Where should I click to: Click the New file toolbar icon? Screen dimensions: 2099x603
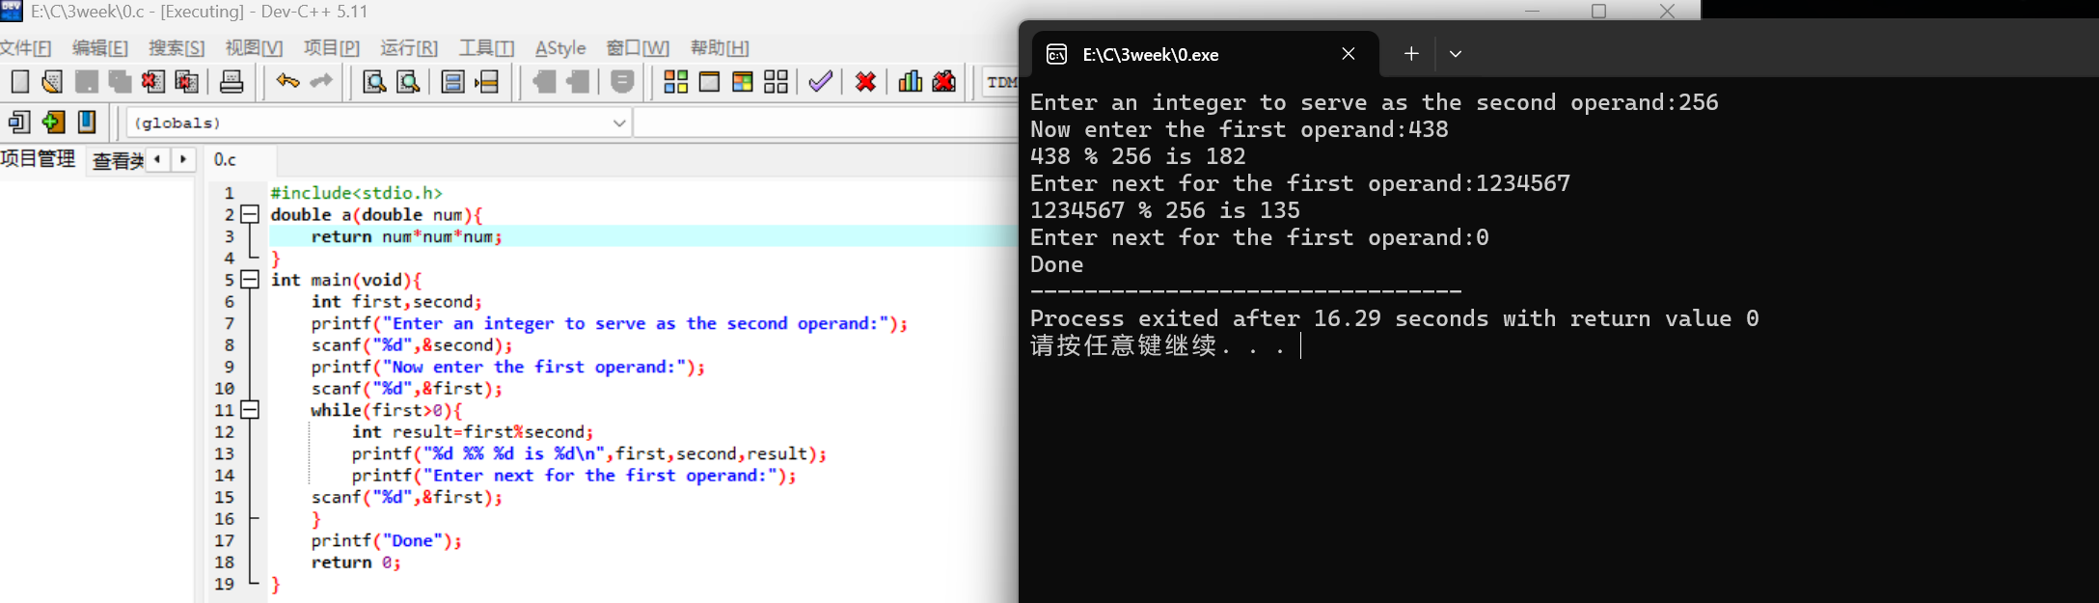19,82
